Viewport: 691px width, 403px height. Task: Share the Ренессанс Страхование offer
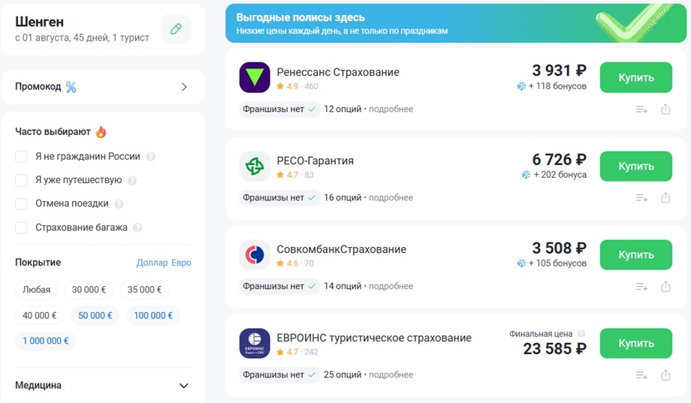point(665,109)
